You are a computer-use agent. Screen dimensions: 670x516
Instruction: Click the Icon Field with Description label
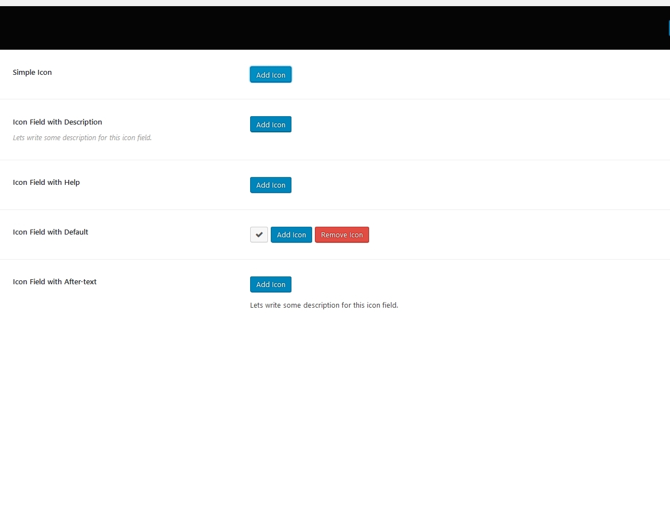58,122
